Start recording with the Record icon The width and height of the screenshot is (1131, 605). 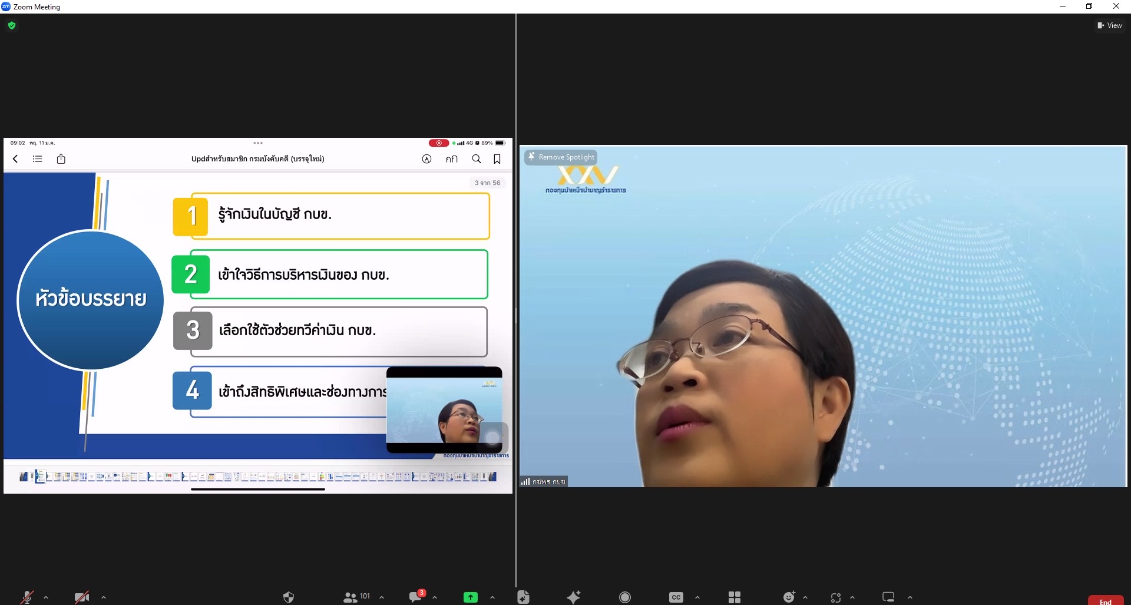(x=625, y=597)
